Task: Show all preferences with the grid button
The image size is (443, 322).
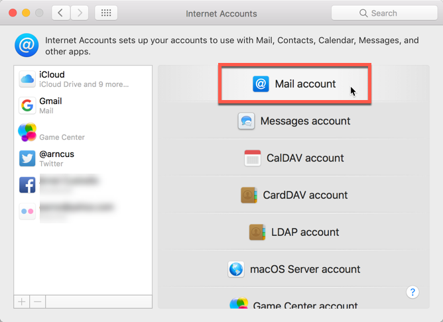Action: (106, 13)
